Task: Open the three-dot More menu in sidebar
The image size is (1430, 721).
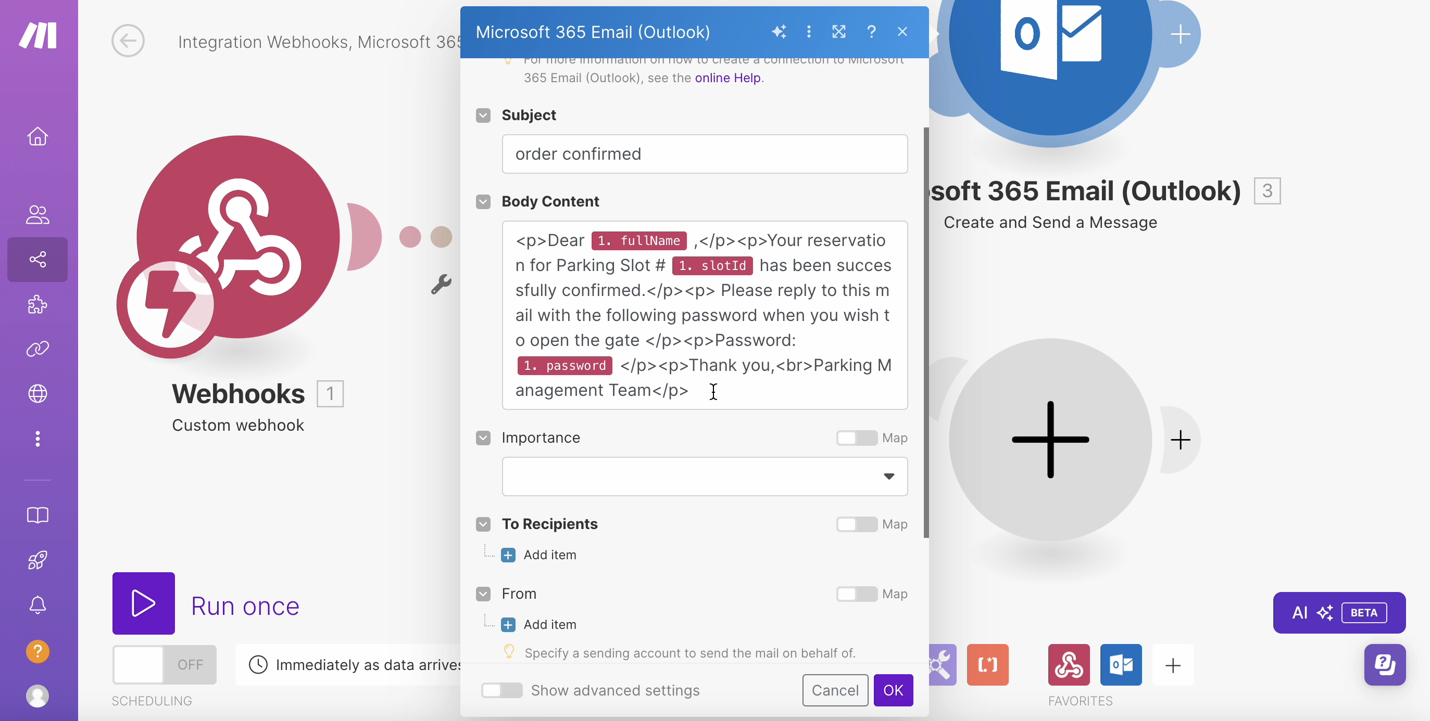Action: click(37, 439)
